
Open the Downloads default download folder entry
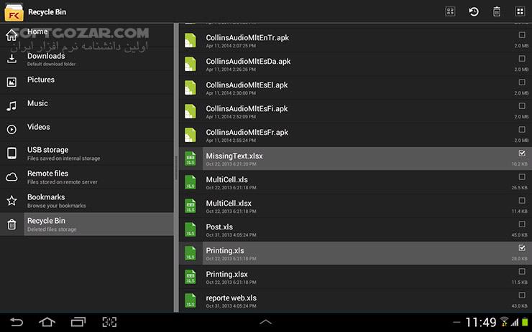point(87,59)
